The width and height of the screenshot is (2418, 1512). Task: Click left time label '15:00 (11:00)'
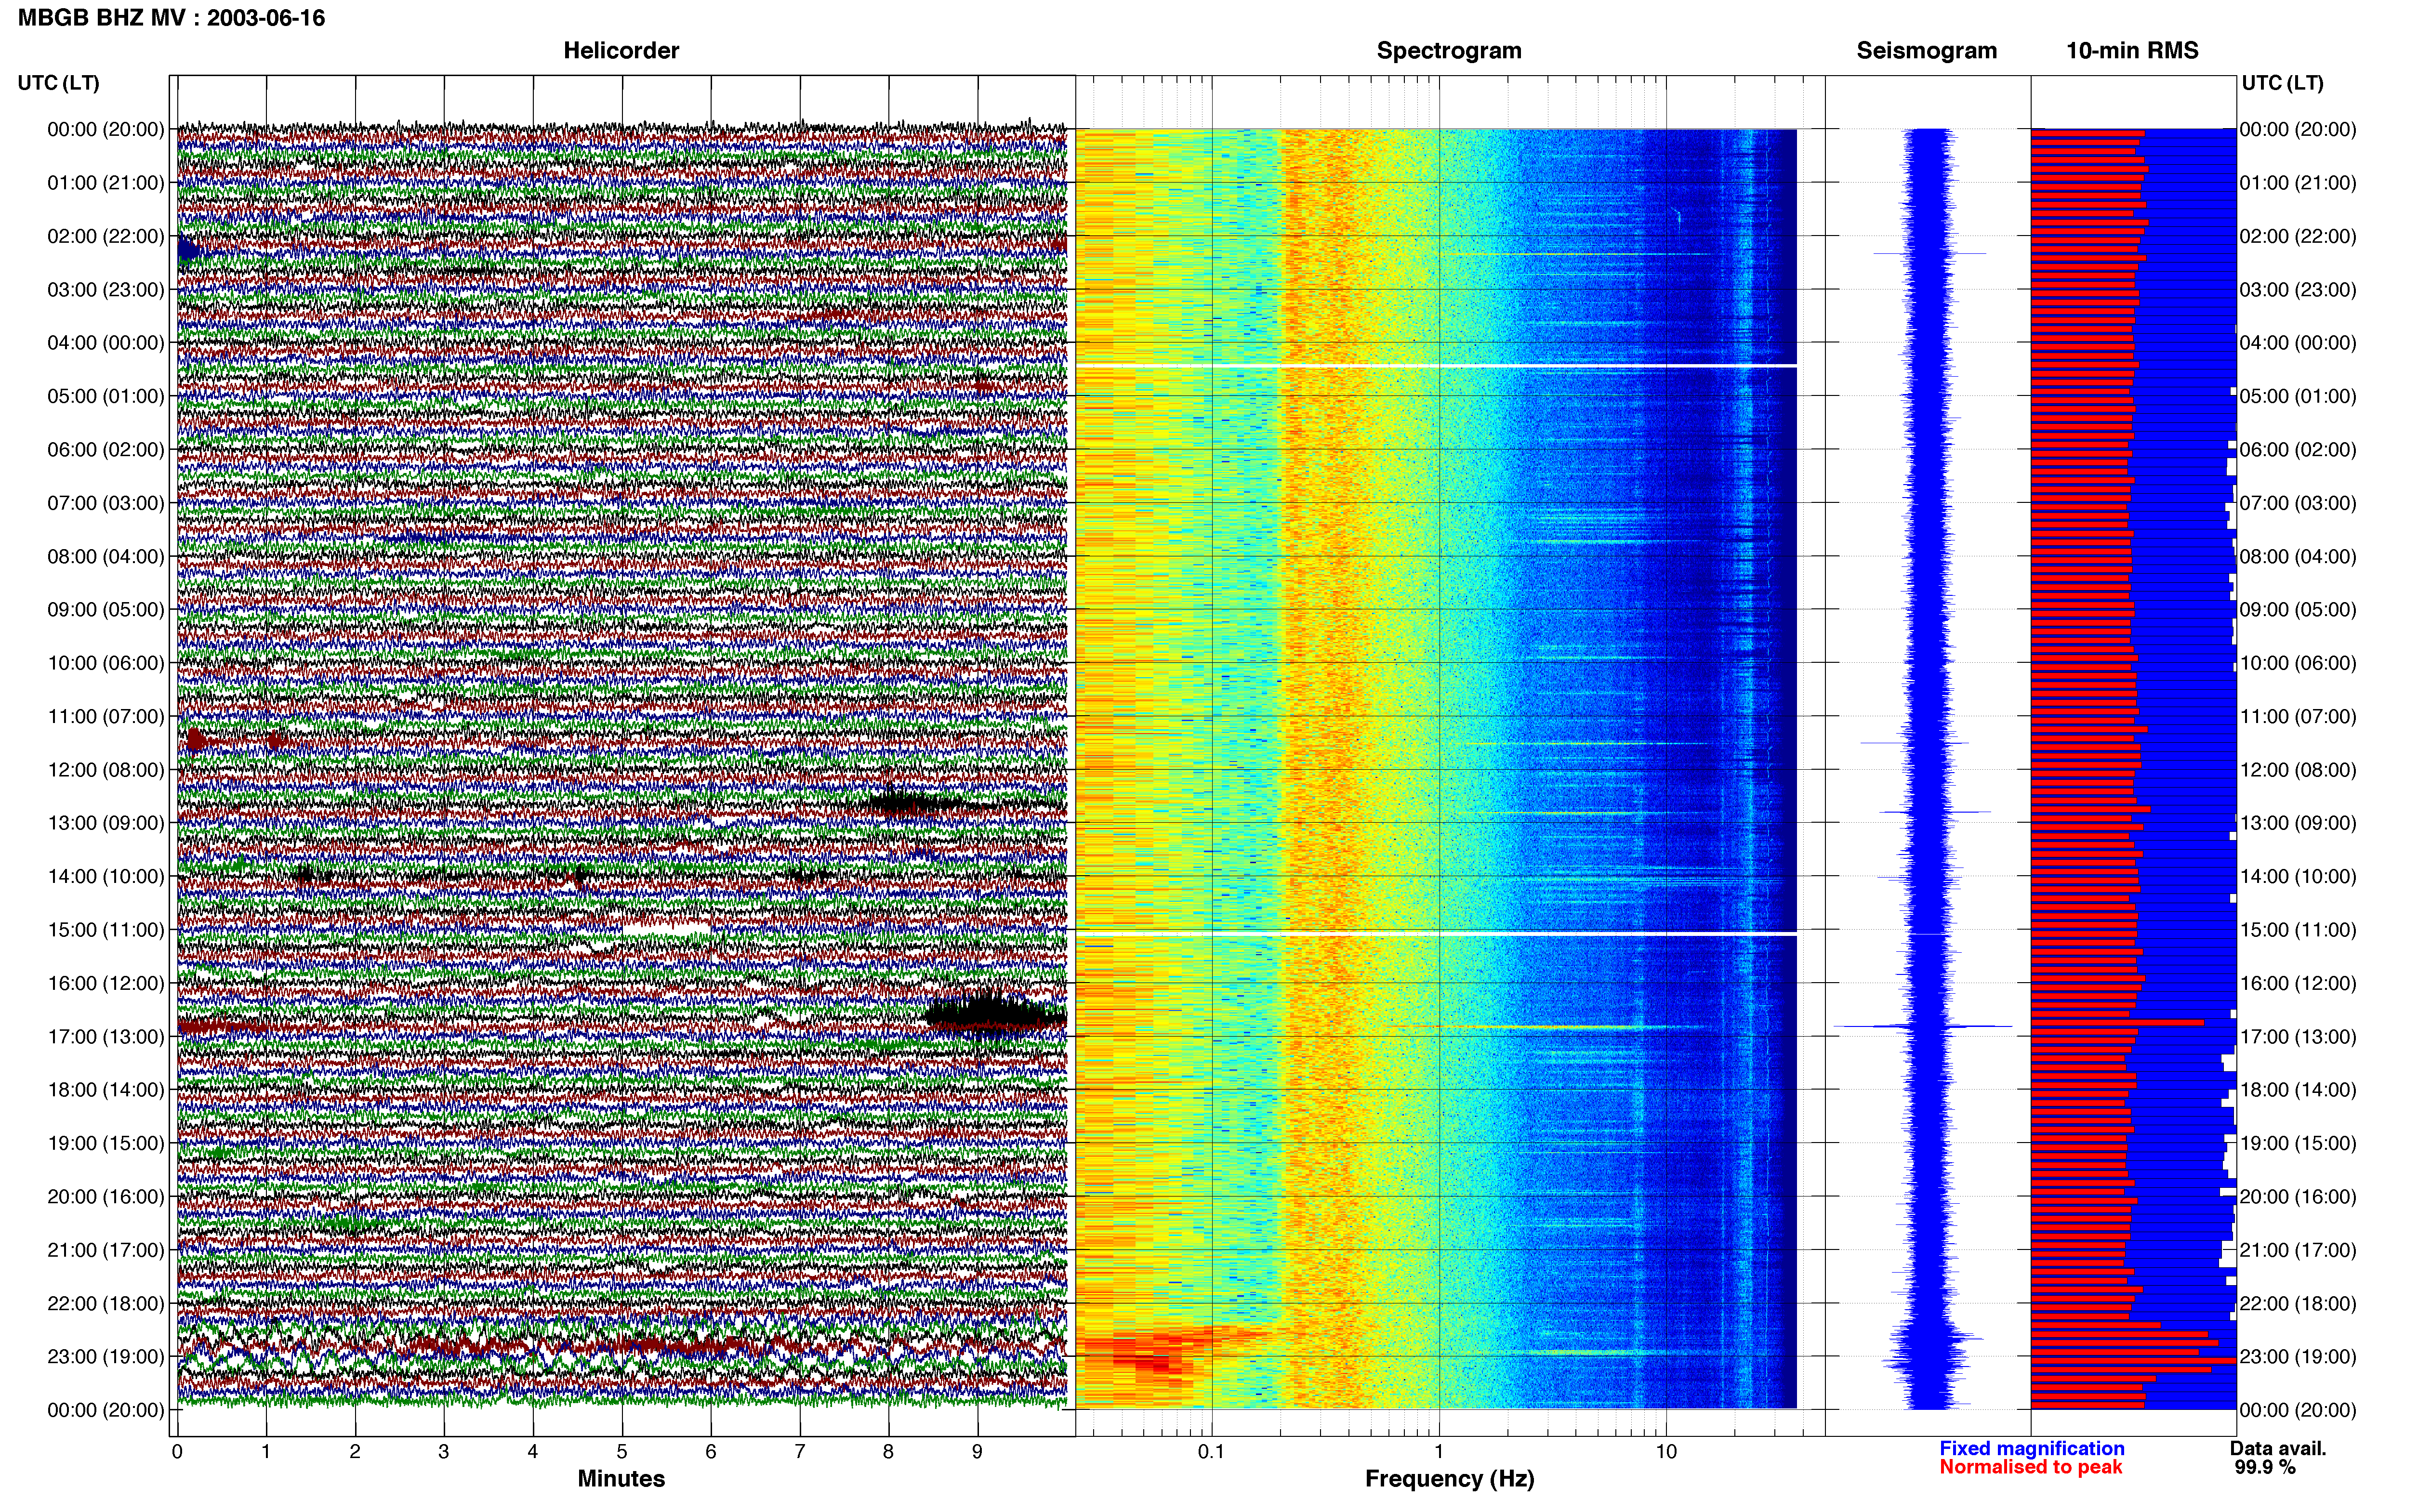point(106,930)
